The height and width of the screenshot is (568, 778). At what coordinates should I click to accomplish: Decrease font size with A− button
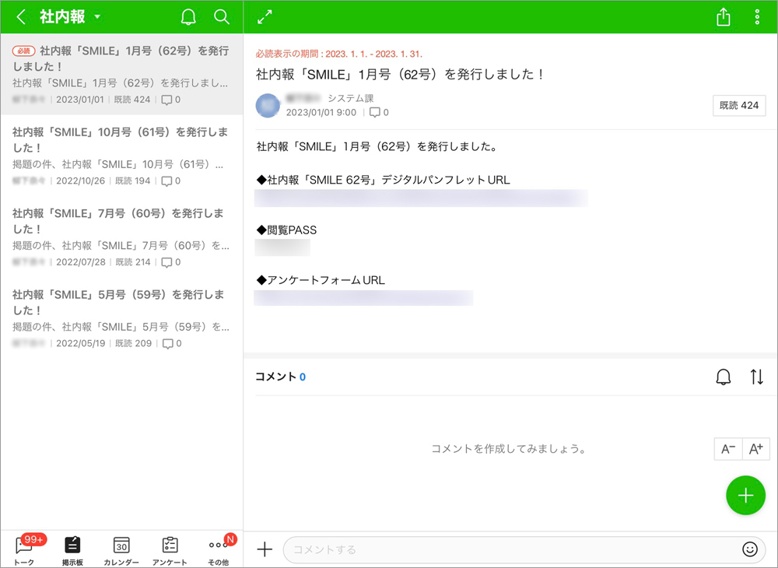728,449
